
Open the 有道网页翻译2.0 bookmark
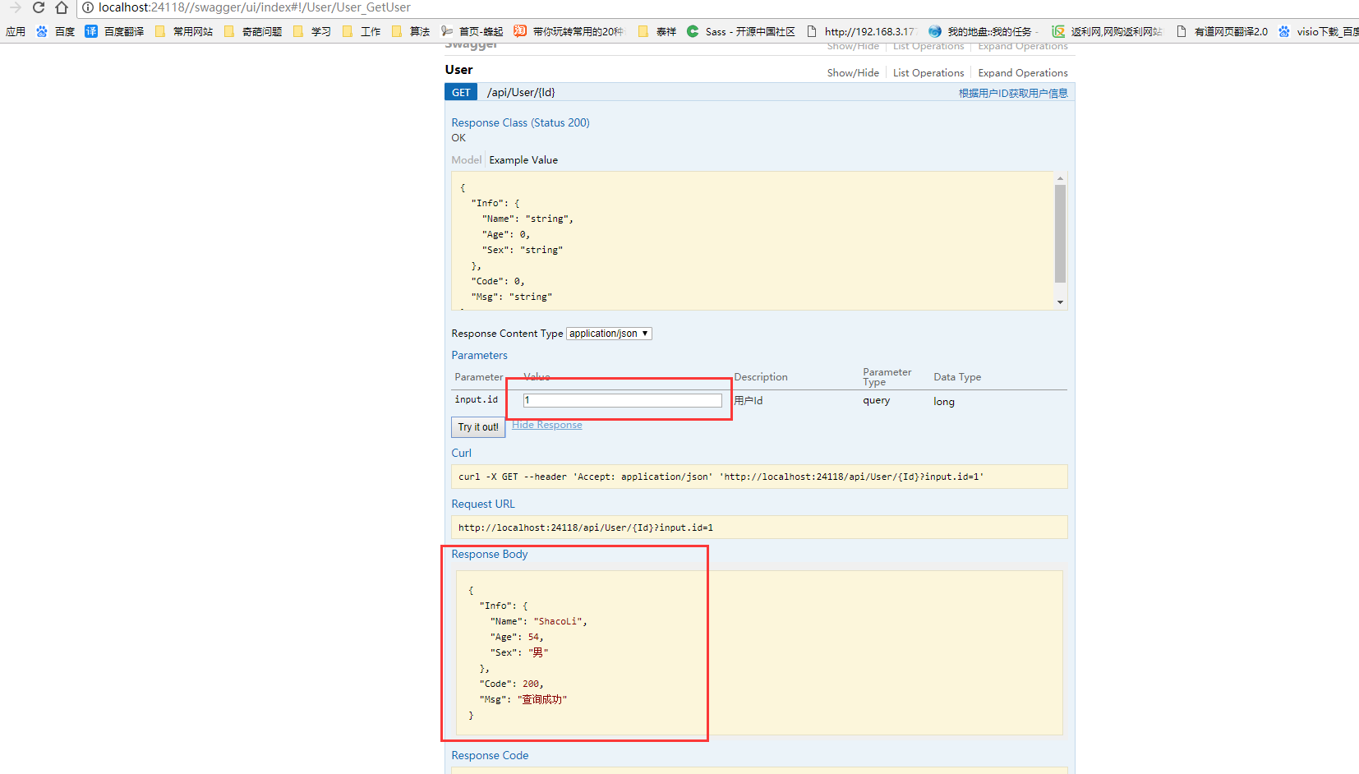[x=1222, y=31]
